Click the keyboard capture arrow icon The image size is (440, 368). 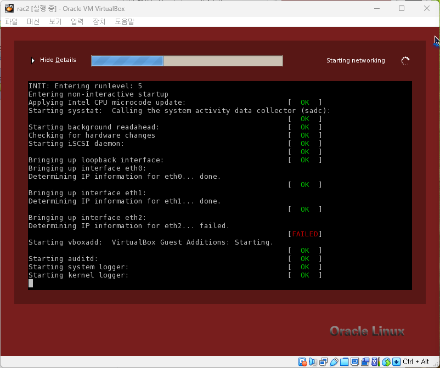point(396,362)
